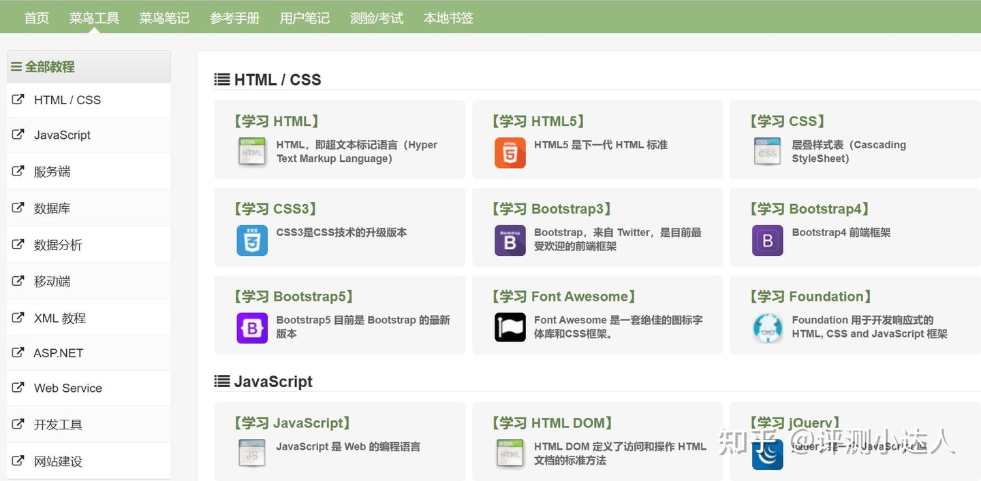Select 服务端 category in sidebar
The height and width of the screenshot is (481, 981).
[x=52, y=171]
